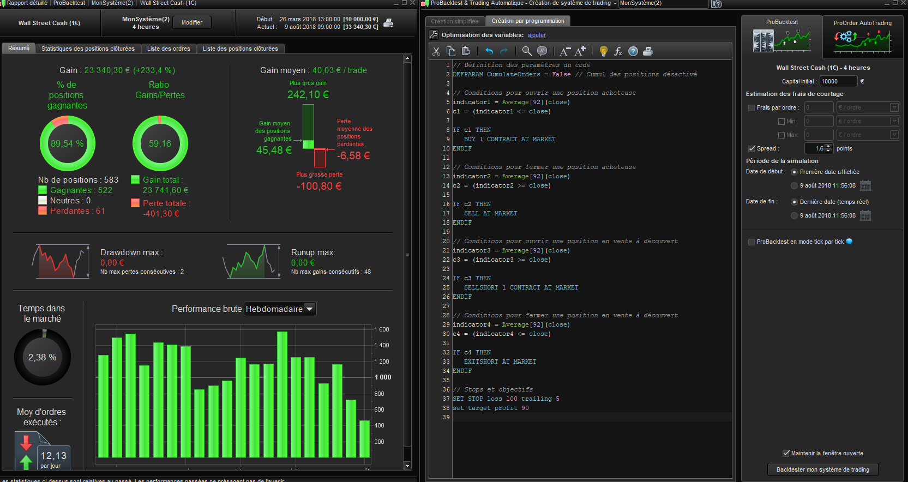Click the undo arrow in code editor toolbar
This screenshot has width=908, height=482.
coord(489,51)
